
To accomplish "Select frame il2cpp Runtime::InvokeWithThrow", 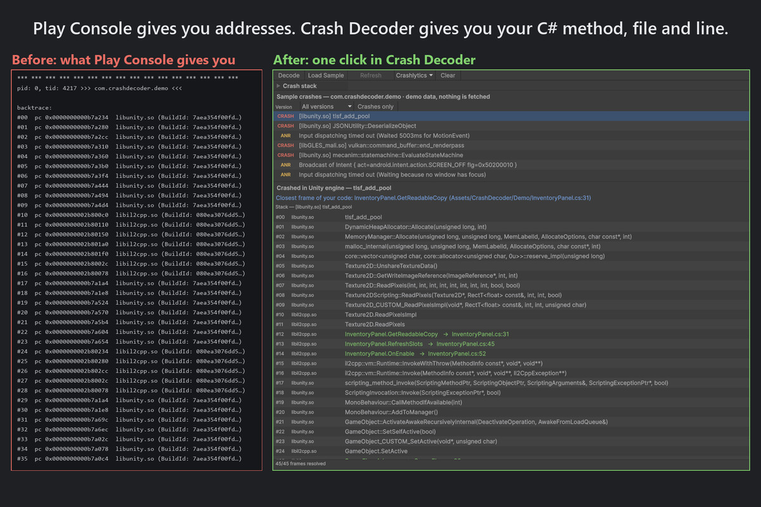I will tap(512, 363).
